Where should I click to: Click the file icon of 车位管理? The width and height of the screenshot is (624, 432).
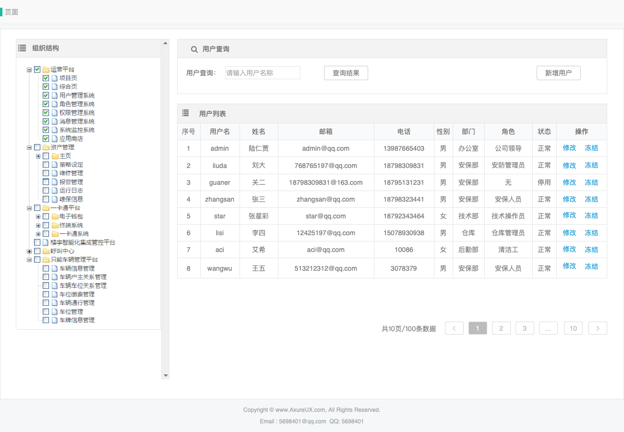(55, 312)
